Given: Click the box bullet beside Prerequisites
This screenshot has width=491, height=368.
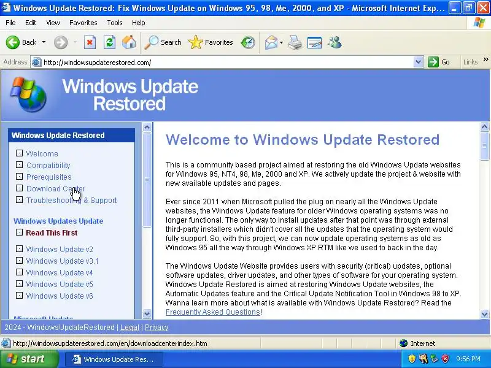Looking at the screenshot, I should [20, 176].
